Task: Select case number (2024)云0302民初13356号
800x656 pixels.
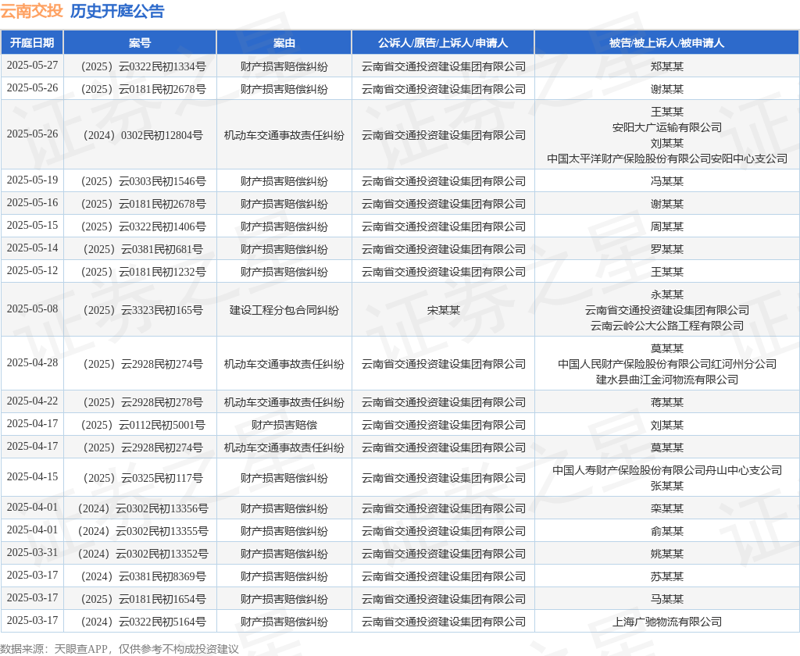Action: 144,508
